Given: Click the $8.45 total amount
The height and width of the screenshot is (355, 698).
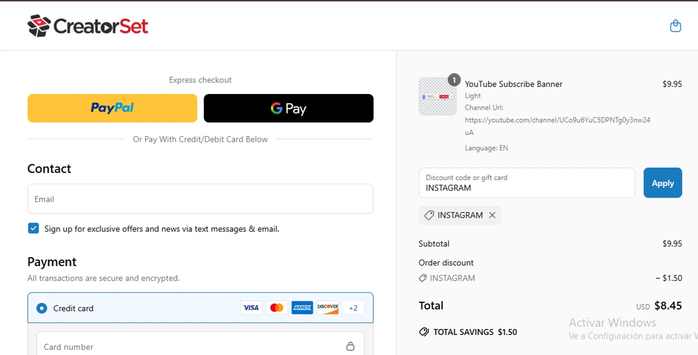Looking at the screenshot, I should tap(668, 306).
